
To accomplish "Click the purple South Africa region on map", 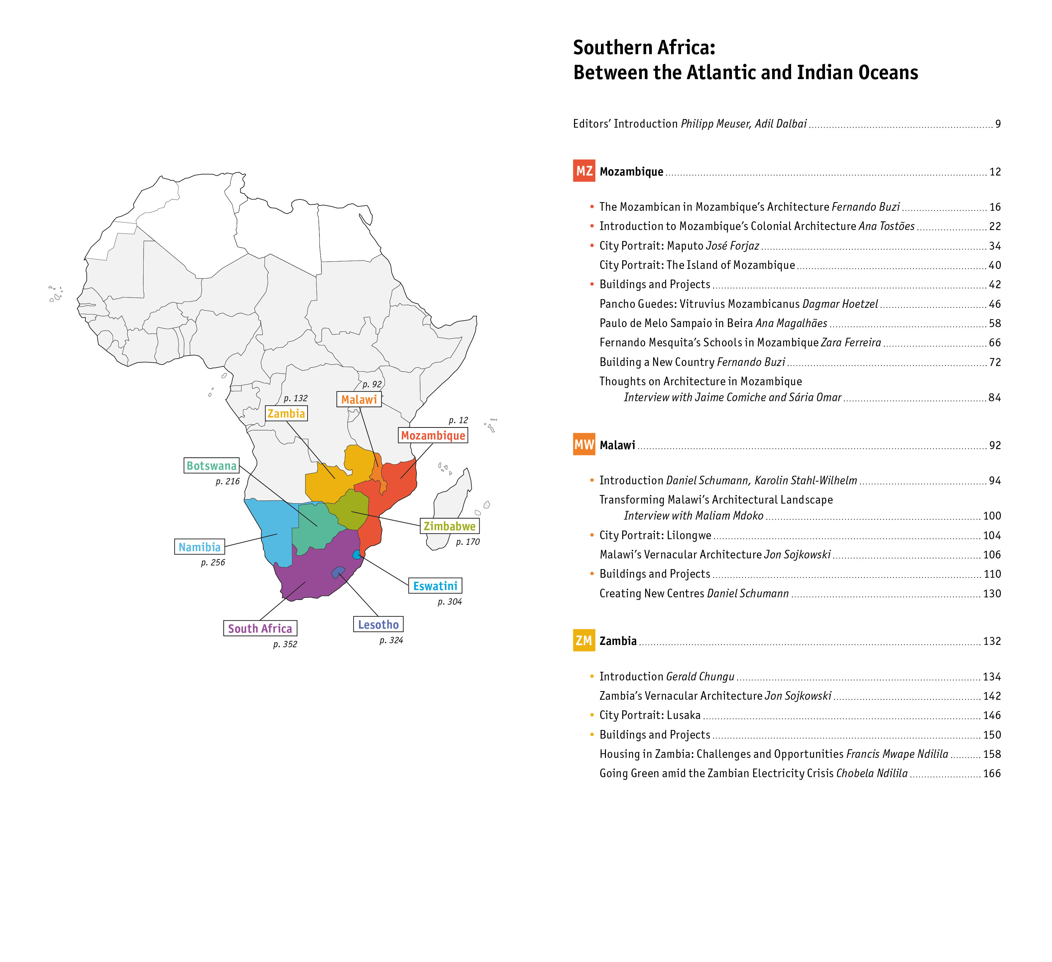I will [x=313, y=574].
